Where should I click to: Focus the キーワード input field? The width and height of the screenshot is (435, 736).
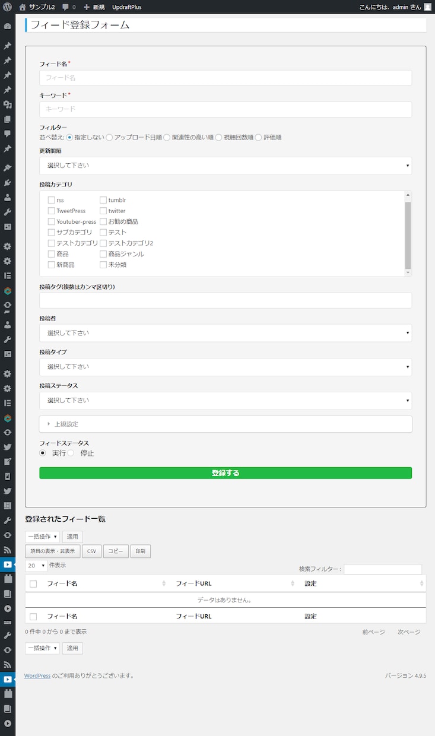click(226, 109)
